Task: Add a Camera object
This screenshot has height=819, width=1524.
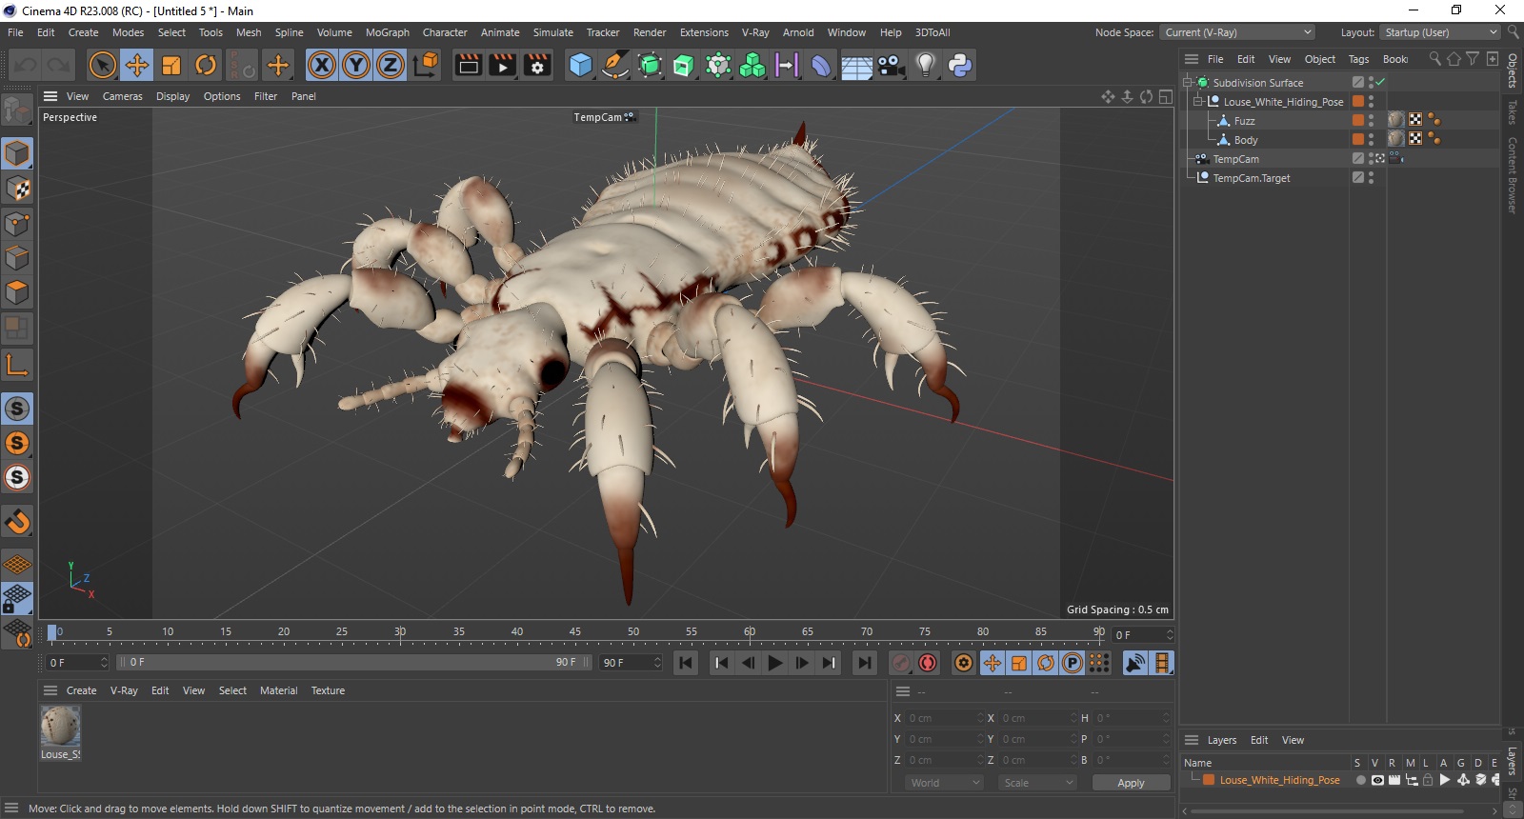Action: tap(891, 65)
